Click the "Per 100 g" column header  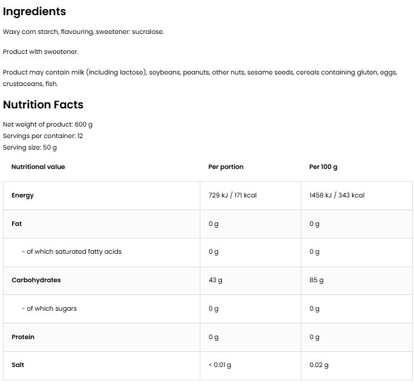point(323,167)
